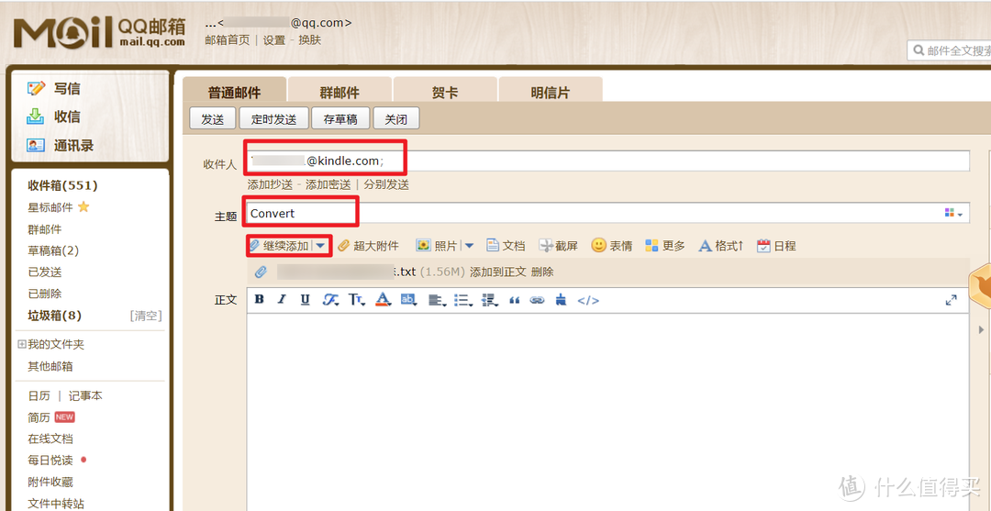Expand 我的文件夹 folder tree
This screenshot has height=511, width=991.
pos(21,344)
